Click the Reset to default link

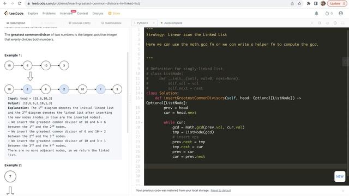click(221, 191)
